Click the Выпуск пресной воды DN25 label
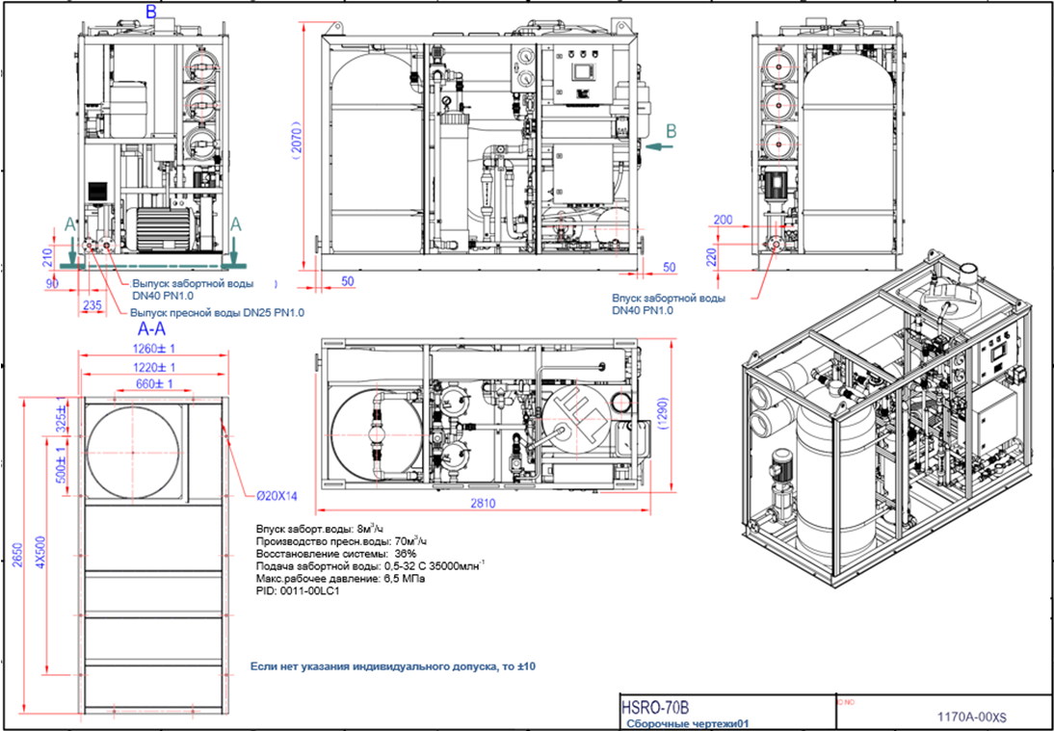Viewport: 1054px width, 731px height. click(218, 313)
